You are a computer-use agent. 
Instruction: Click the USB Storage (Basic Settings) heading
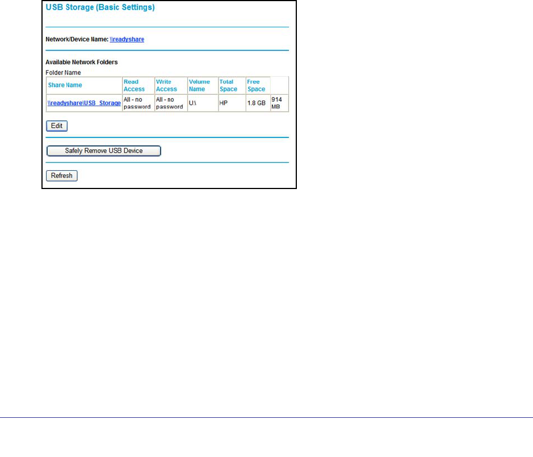click(100, 7)
